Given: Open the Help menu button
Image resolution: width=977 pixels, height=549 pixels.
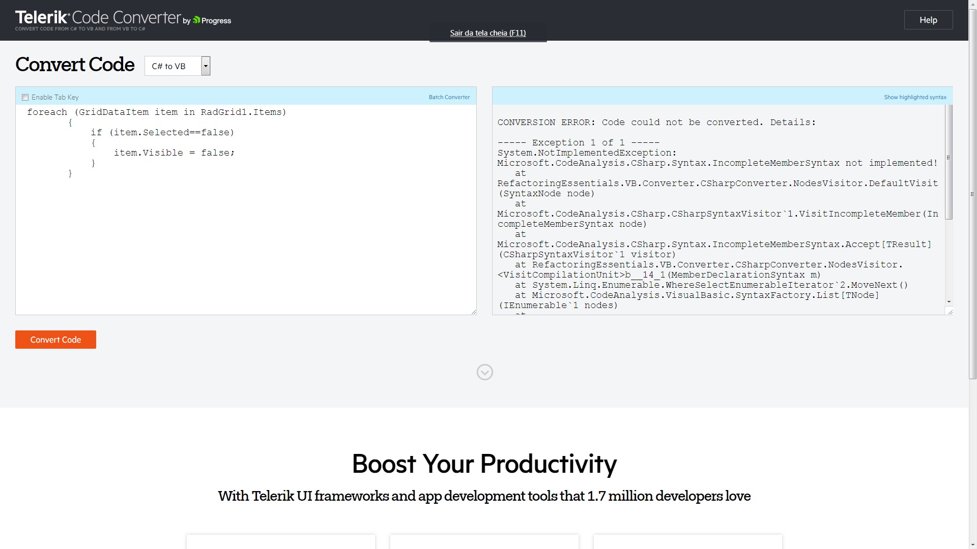Looking at the screenshot, I should 928,20.
